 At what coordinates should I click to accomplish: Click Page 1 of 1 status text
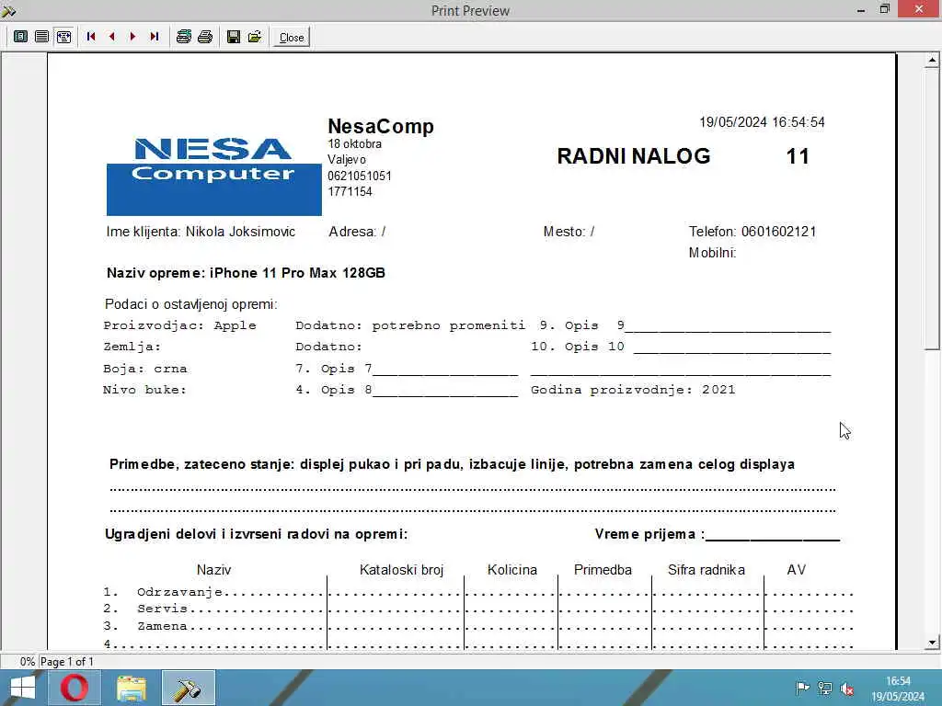(x=66, y=662)
